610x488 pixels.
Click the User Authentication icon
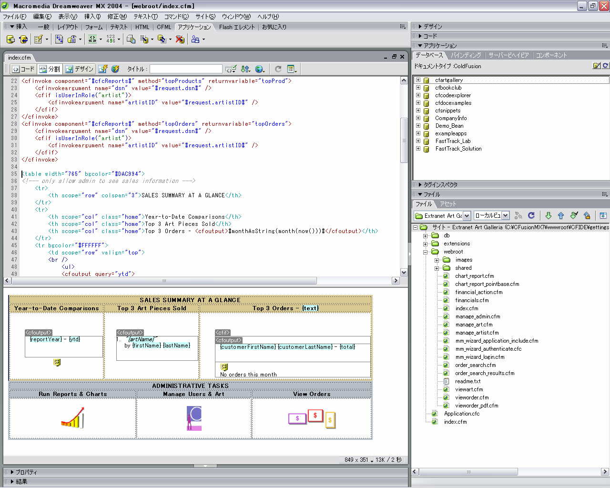pyautogui.click(x=195, y=39)
